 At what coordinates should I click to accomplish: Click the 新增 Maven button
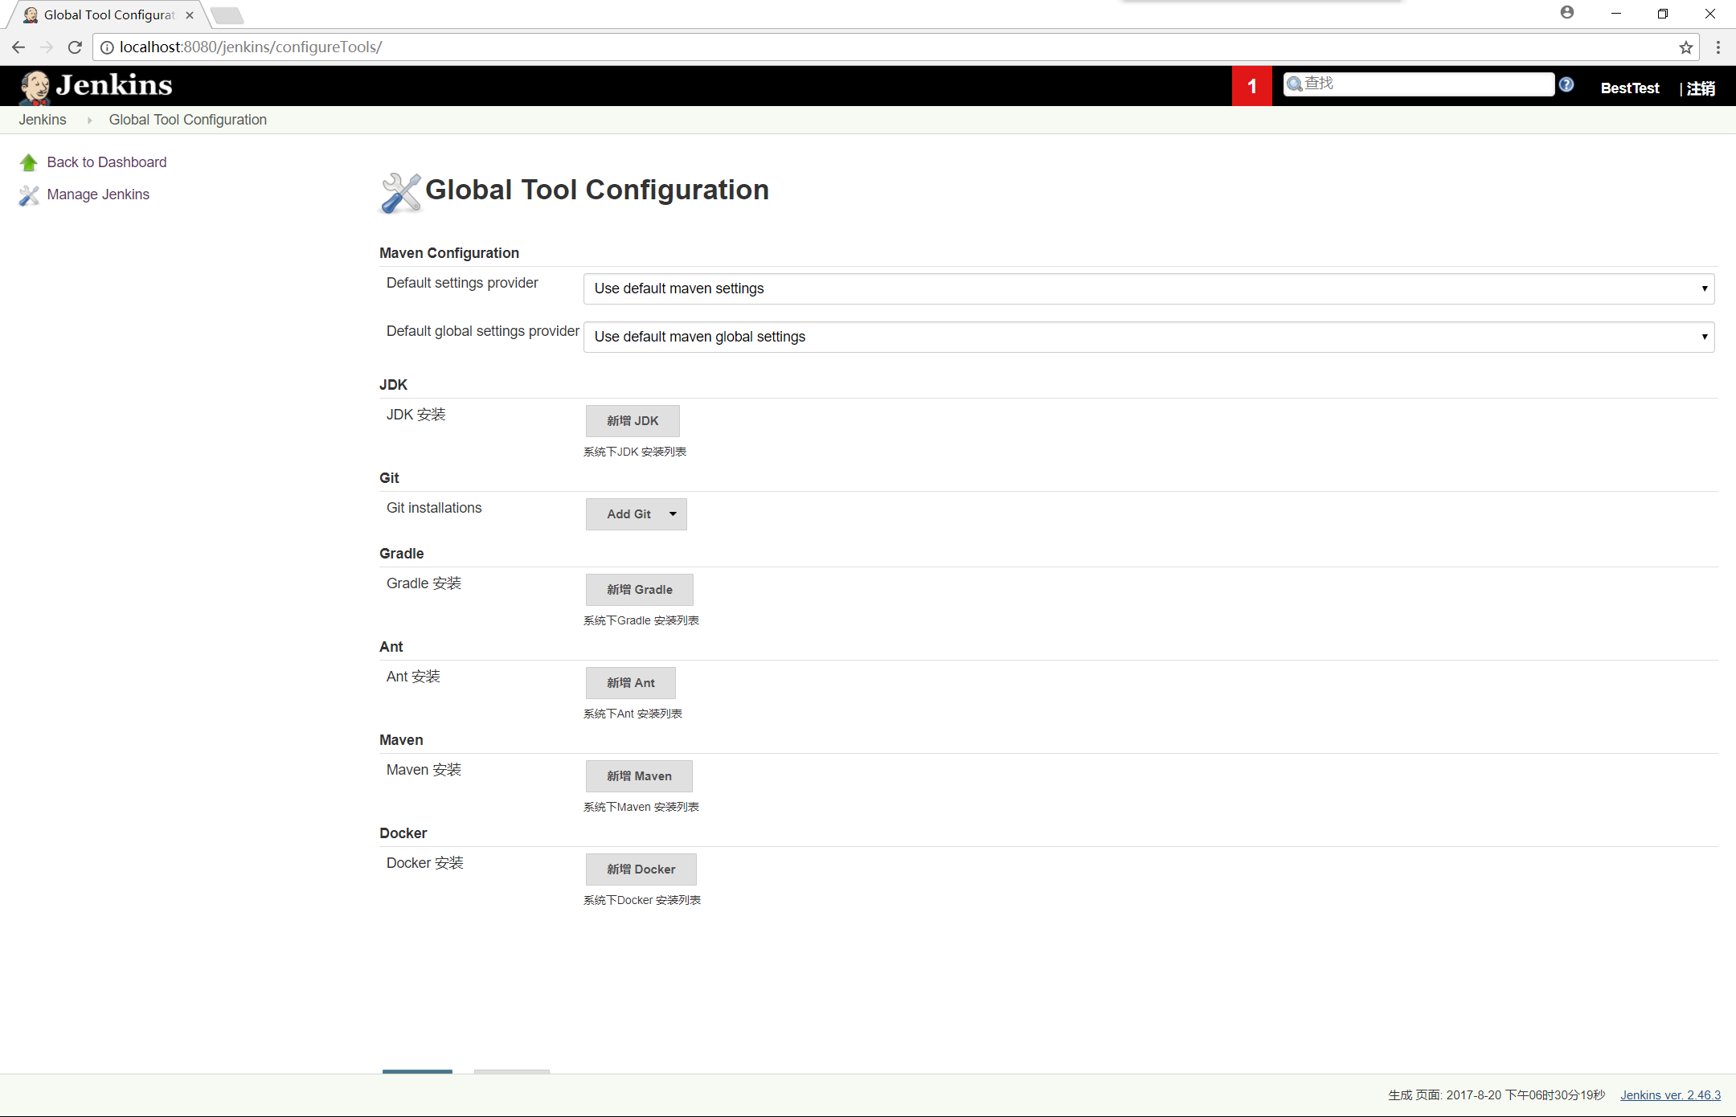639,776
